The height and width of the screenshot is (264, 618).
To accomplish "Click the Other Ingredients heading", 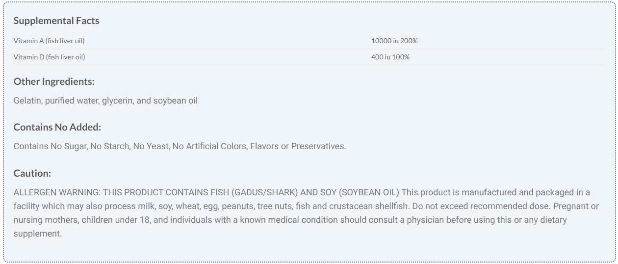I will (x=54, y=81).
